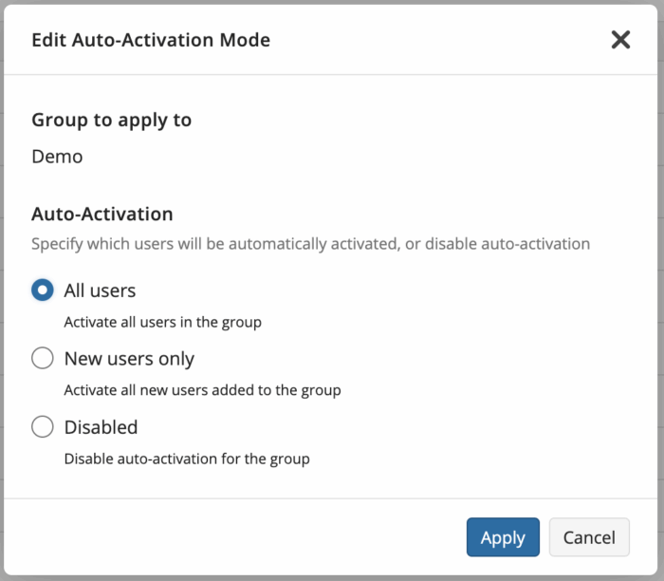Click the 'Demo' group name
Image resolution: width=664 pixels, height=581 pixels.
pos(57,157)
